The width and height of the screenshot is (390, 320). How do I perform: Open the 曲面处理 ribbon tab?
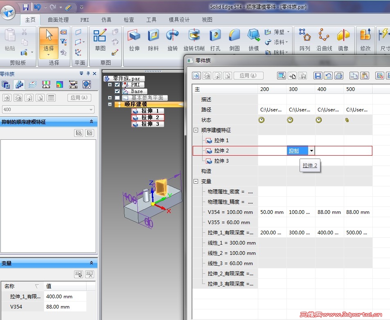coord(58,20)
